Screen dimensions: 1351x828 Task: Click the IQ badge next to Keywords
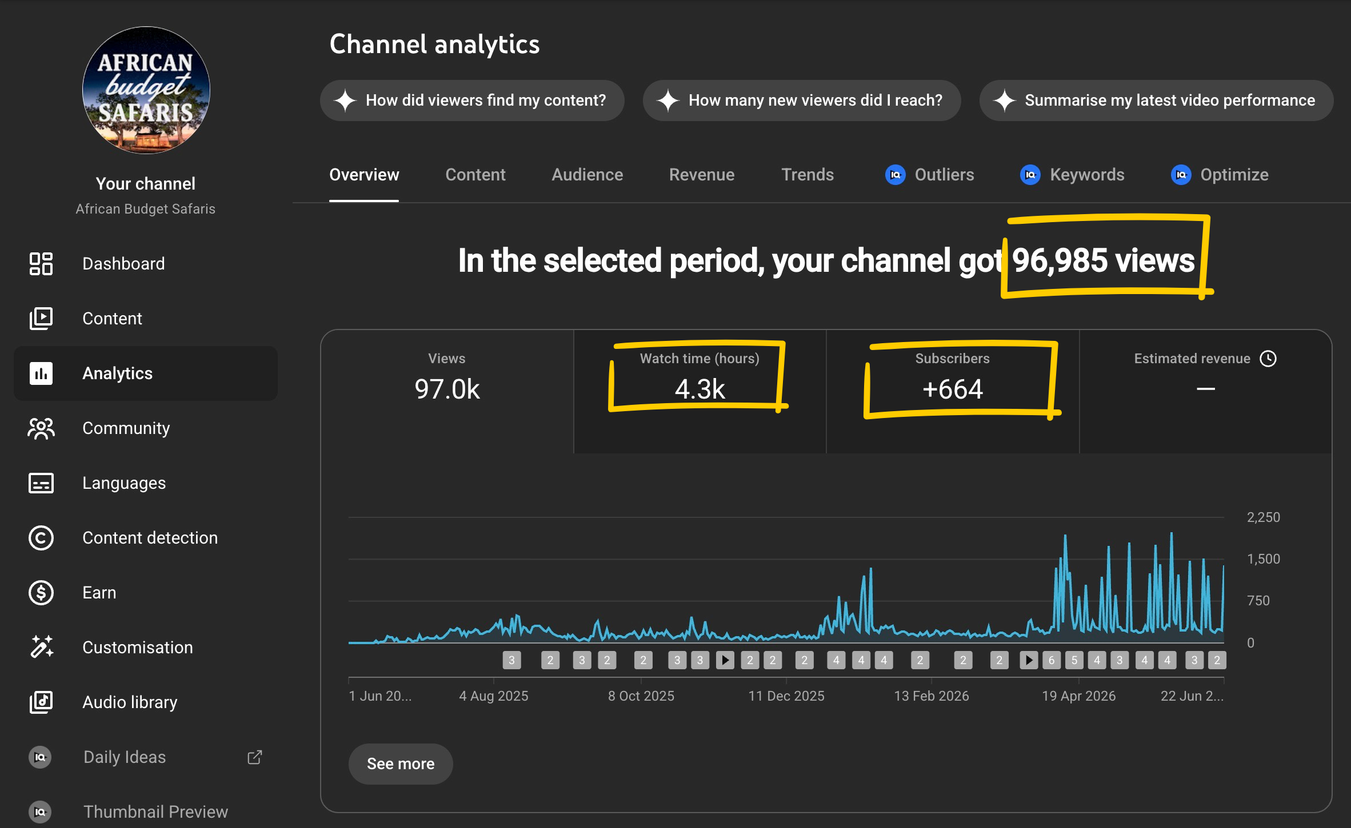coord(1030,175)
